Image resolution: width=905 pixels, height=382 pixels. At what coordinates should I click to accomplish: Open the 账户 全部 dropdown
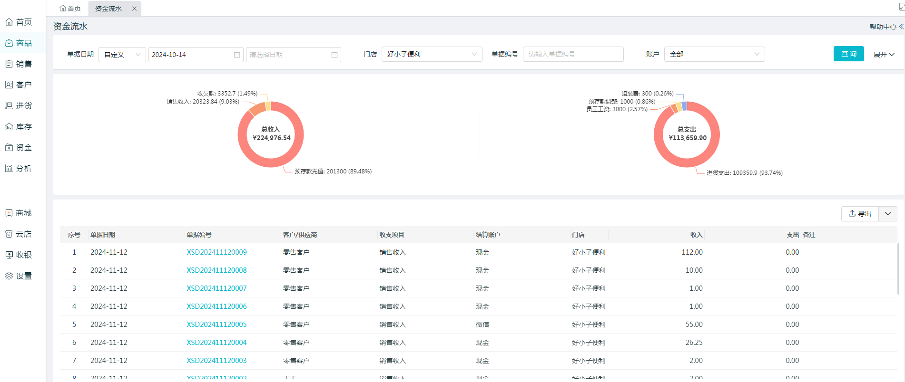pos(714,54)
